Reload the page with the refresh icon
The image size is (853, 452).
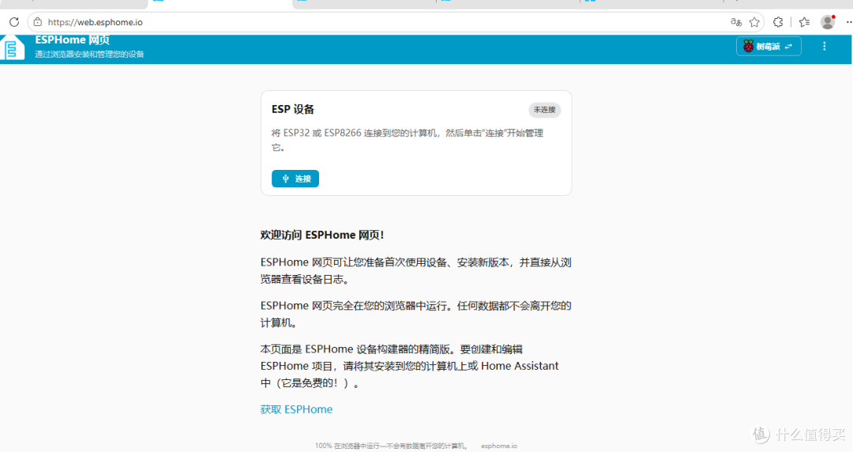(x=14, y=22)
